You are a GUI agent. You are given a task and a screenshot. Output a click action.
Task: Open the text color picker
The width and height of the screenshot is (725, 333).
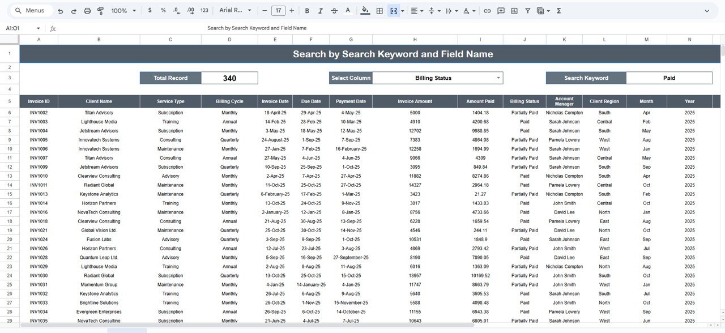pos(348,10)
